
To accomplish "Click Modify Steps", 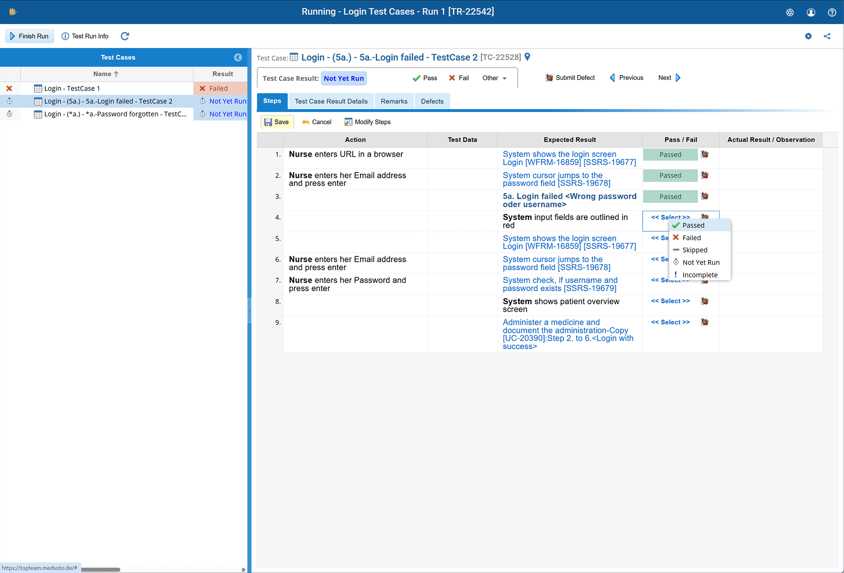I will (367, 122).
